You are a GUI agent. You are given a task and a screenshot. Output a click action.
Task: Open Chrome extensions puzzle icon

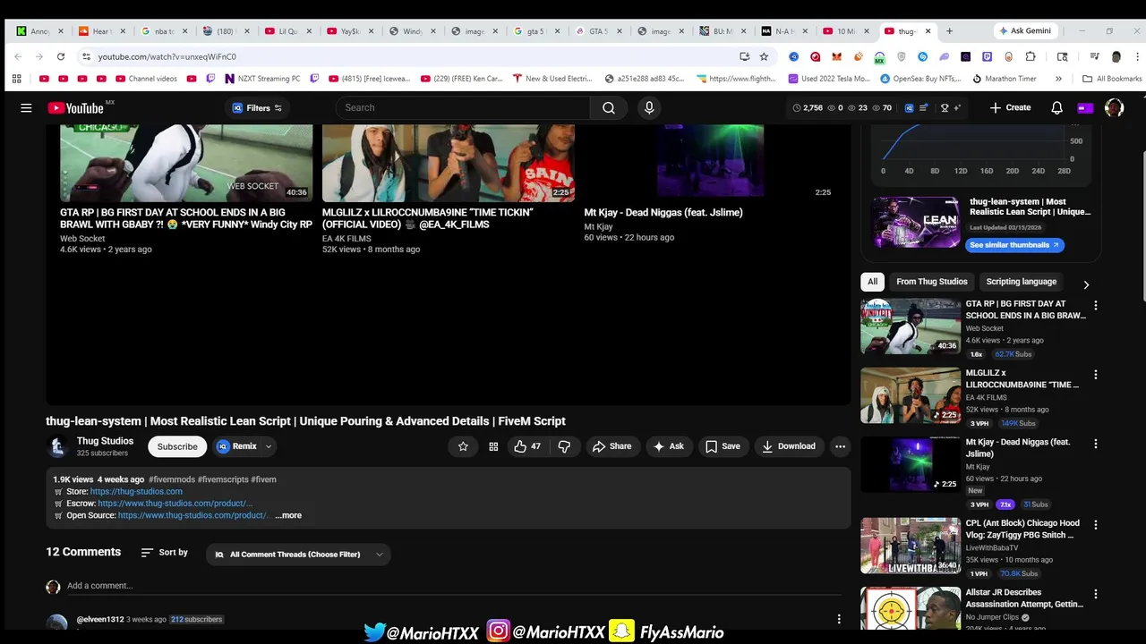(x=1031, y=56)
